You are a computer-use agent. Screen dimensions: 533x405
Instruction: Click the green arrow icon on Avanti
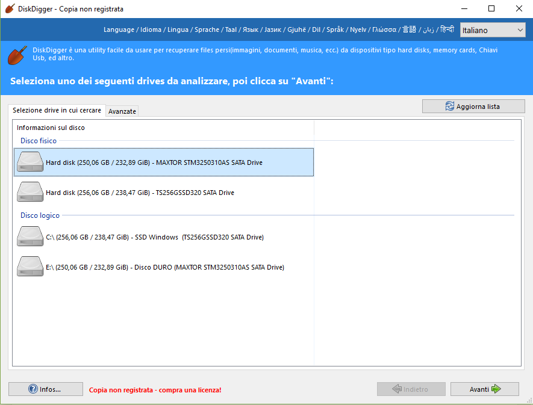click(x=496, y=389)
